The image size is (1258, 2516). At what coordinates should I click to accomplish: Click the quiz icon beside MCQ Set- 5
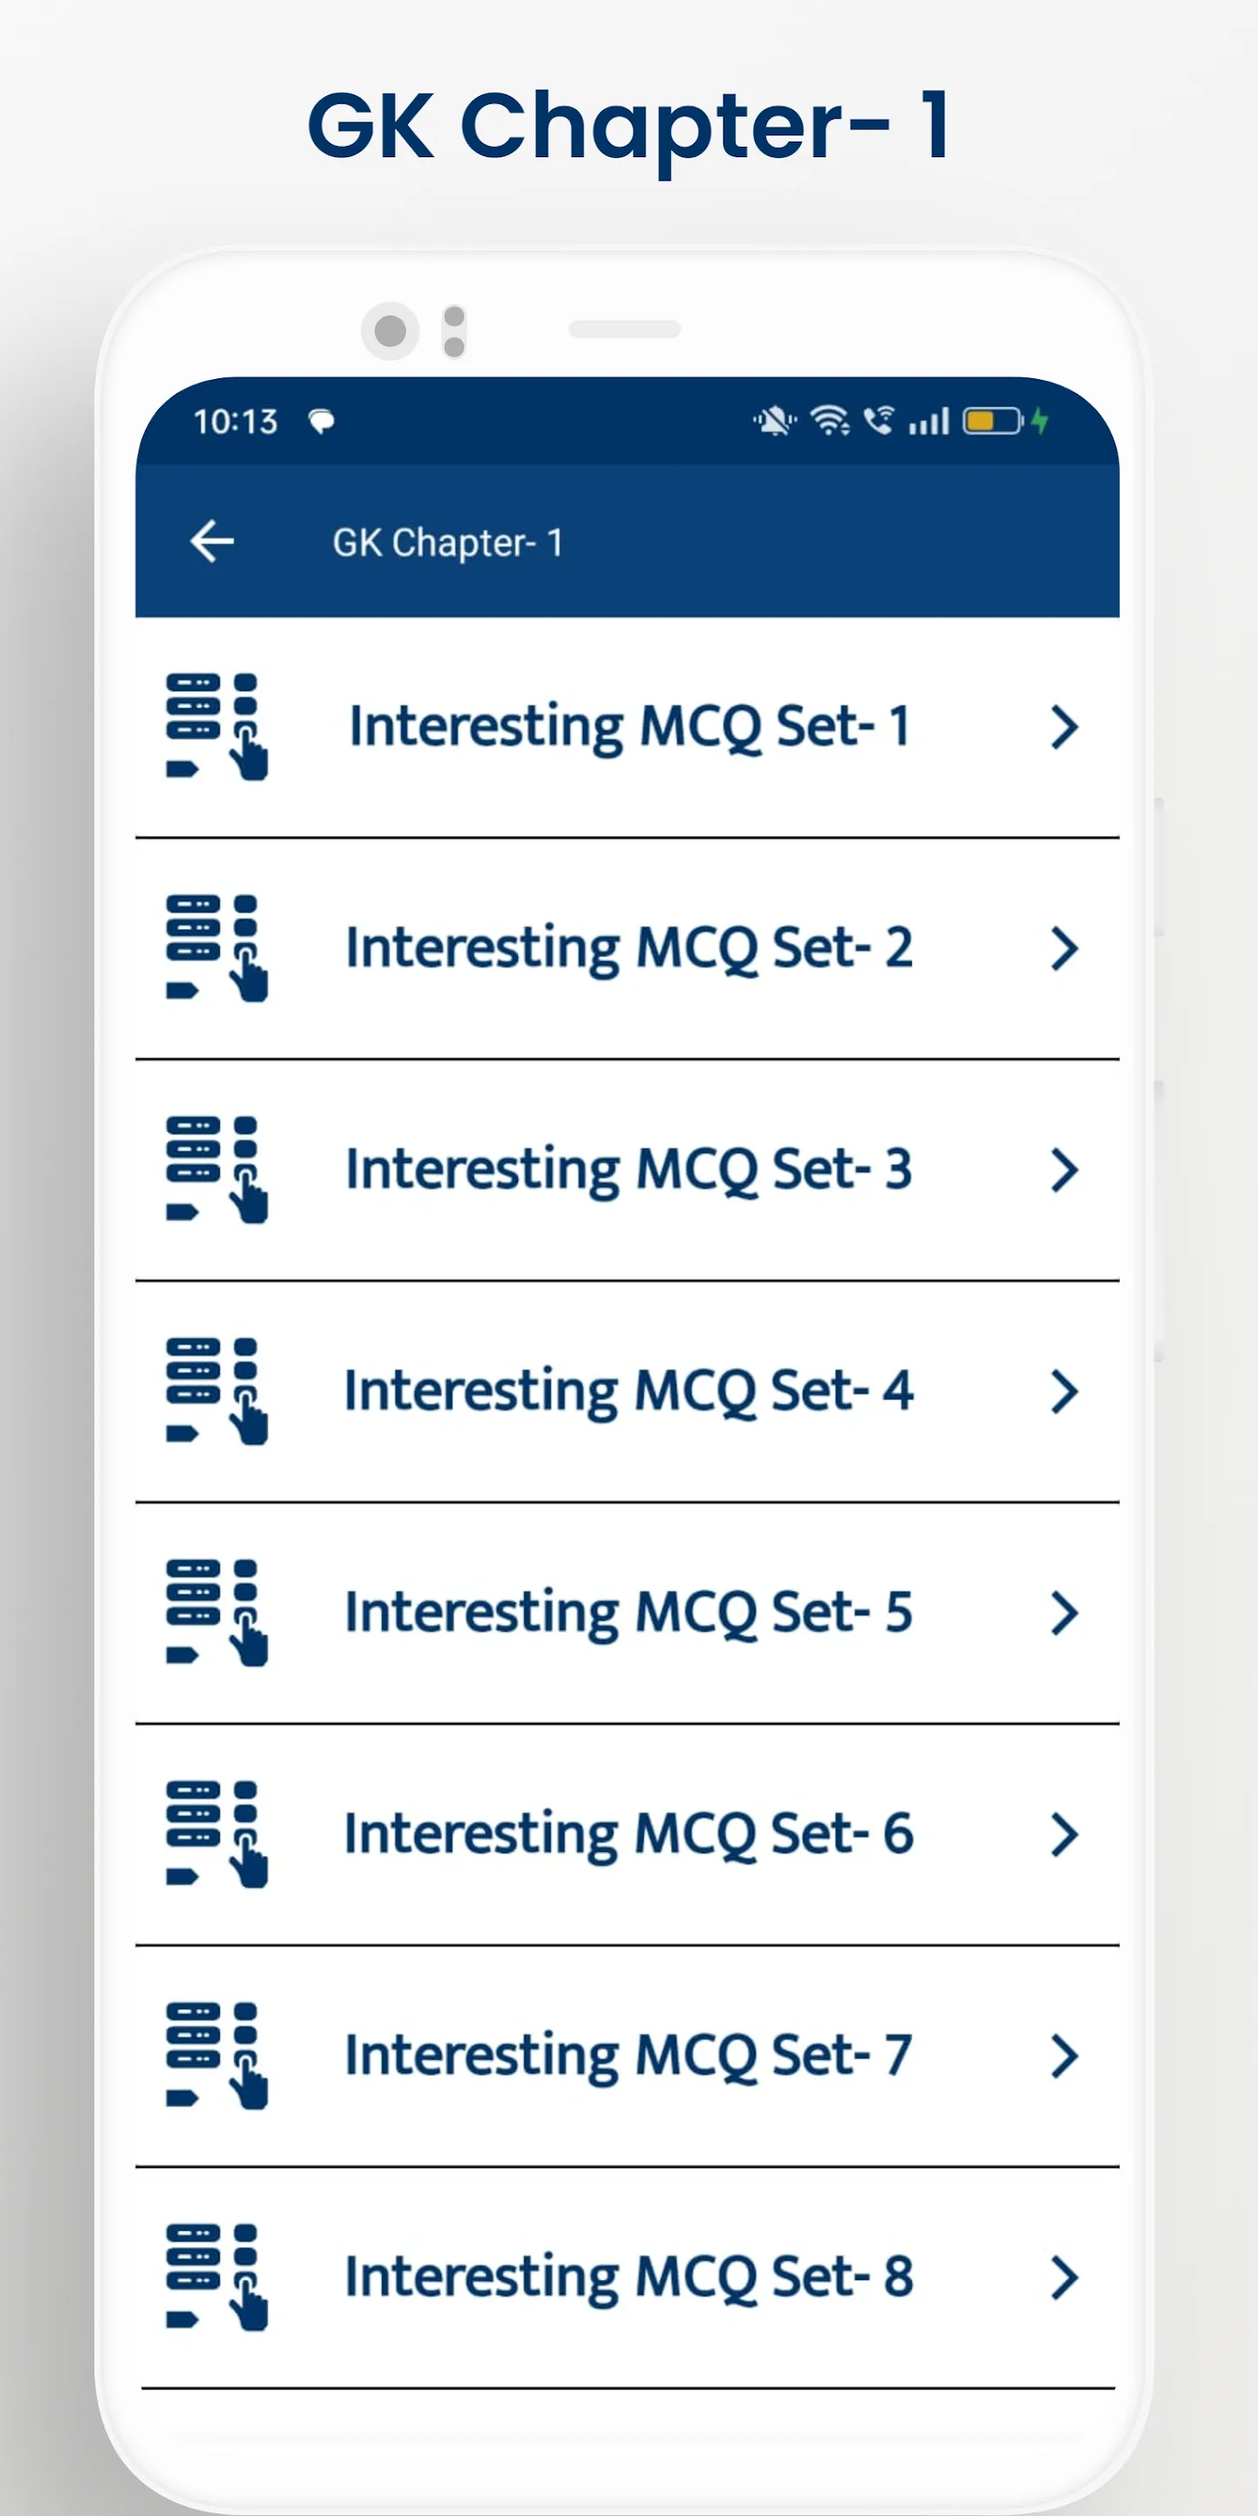click(x=217, y=1613)
